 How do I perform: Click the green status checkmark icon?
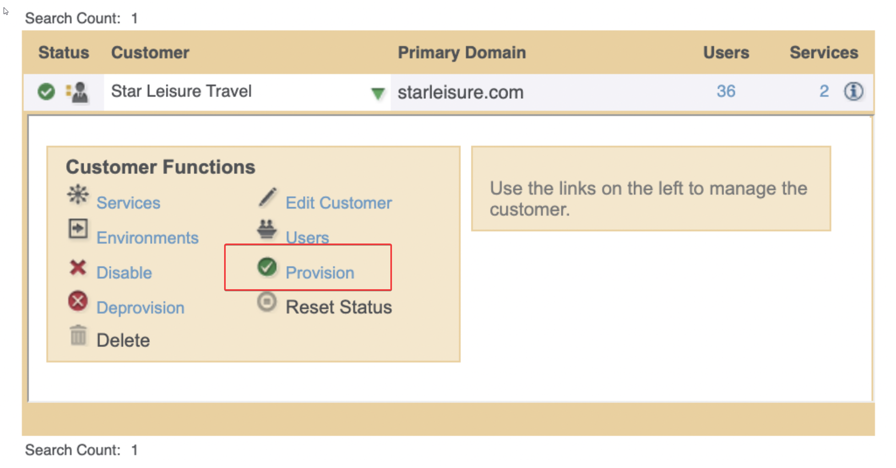[46, 91]
